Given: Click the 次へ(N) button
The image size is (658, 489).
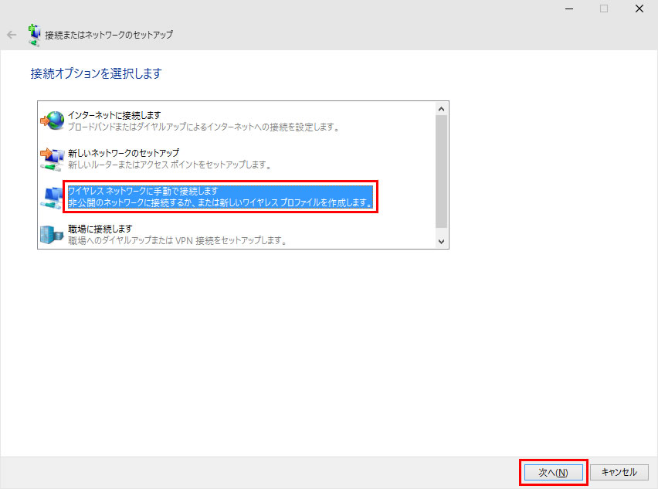Looking at the screenshot, I should point(553,472).
